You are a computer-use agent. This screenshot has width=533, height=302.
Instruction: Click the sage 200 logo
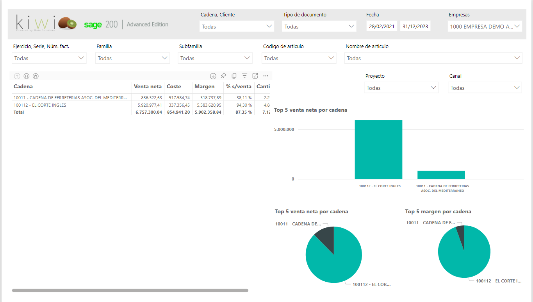click(101, 24)
